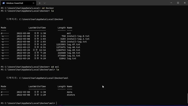Minimize the terminal window
The image size is (188, 106).
pyautogui.click(x=171, y=3)
